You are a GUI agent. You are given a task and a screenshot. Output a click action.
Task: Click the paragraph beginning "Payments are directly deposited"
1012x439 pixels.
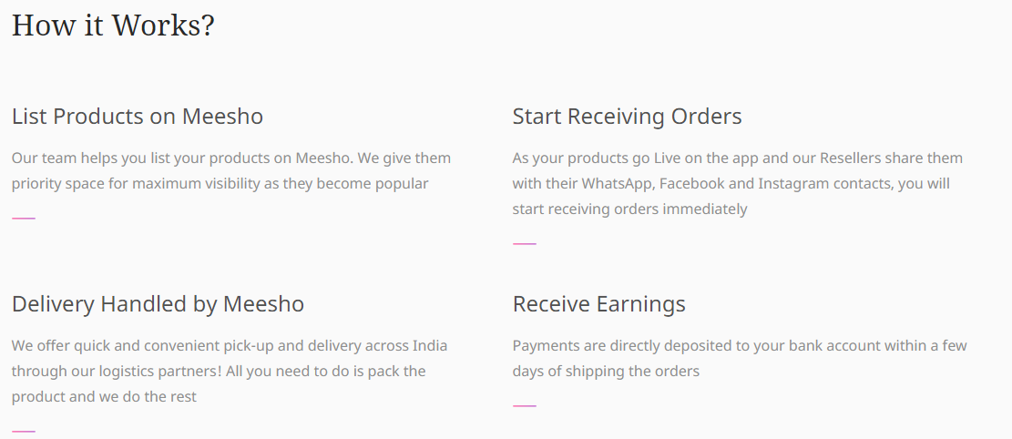coord(740,358)
